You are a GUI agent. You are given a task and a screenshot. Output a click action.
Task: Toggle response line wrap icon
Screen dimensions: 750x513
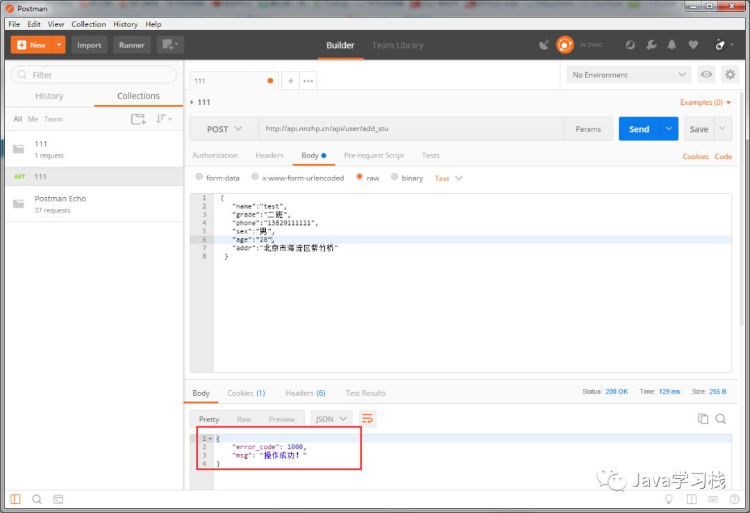coord(367,419)
